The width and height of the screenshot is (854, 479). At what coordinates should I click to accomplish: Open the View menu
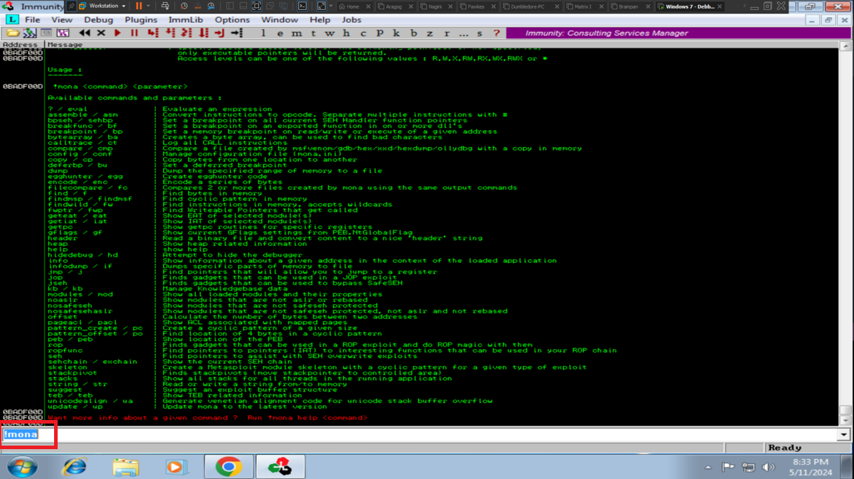point(61,20)
